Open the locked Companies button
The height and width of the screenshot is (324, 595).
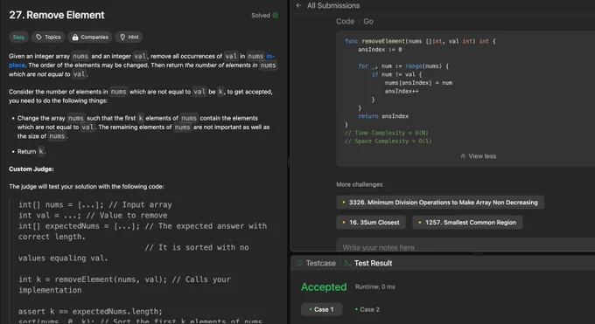tap(90, 37)
